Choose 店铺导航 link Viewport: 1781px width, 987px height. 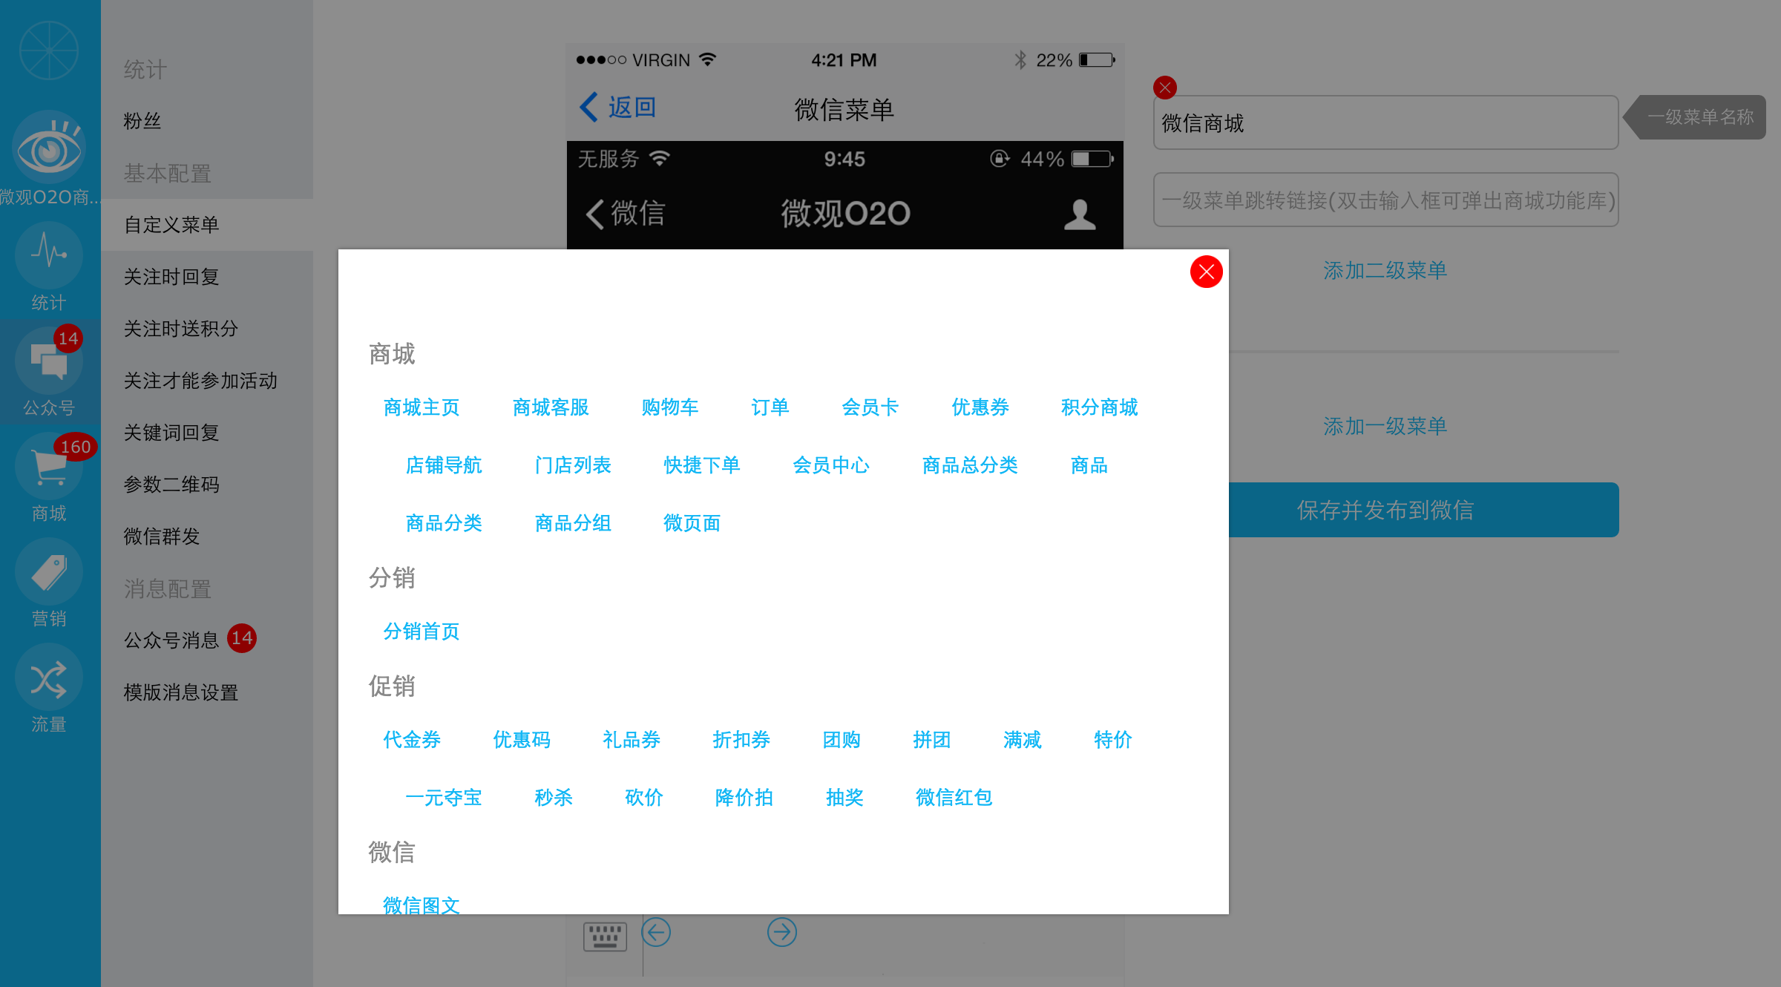coord(444,465)
